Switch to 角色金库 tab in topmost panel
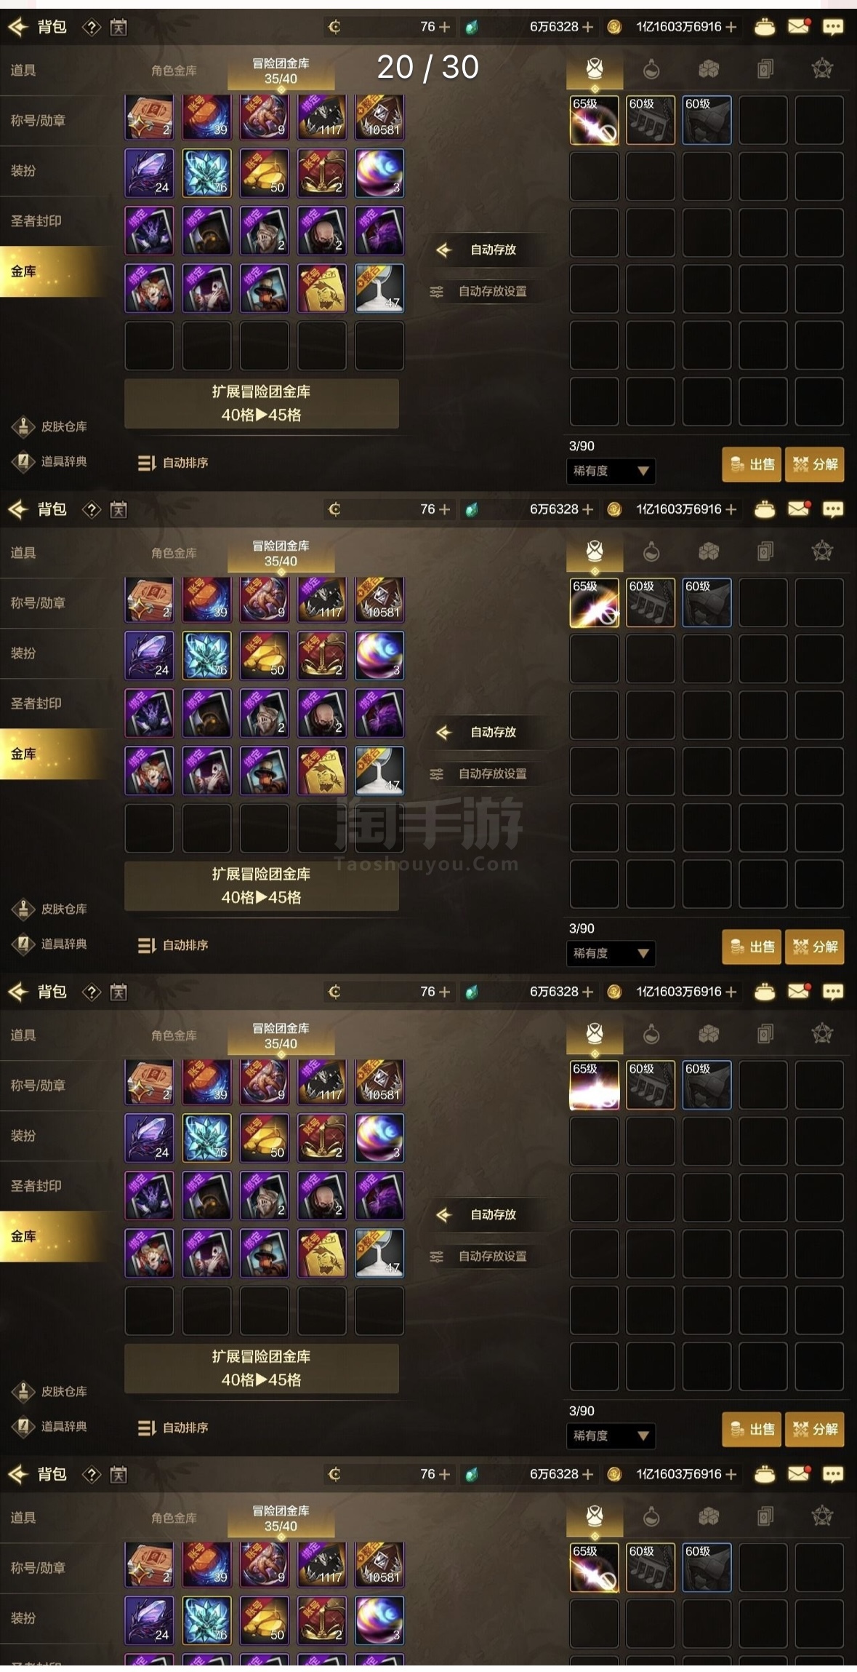 [x=174, y=71]
